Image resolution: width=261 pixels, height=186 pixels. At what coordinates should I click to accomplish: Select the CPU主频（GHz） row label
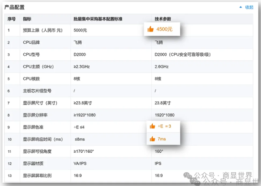pos(38,67)
